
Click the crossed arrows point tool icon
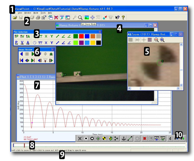(80, 138)
